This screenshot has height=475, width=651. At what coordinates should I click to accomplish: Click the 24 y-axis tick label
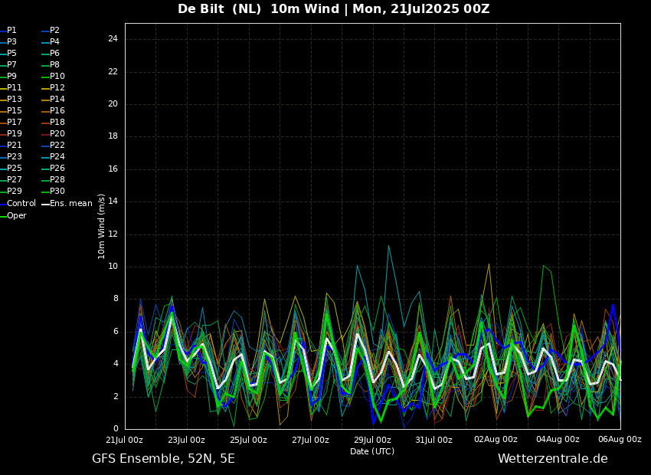pos(113,39)
